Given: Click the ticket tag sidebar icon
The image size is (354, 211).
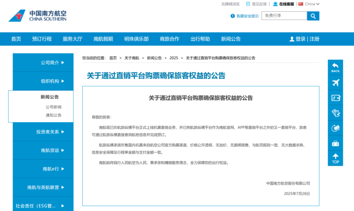Looking at the screenshot, I should pyautogui.click(x=335, y=113).
